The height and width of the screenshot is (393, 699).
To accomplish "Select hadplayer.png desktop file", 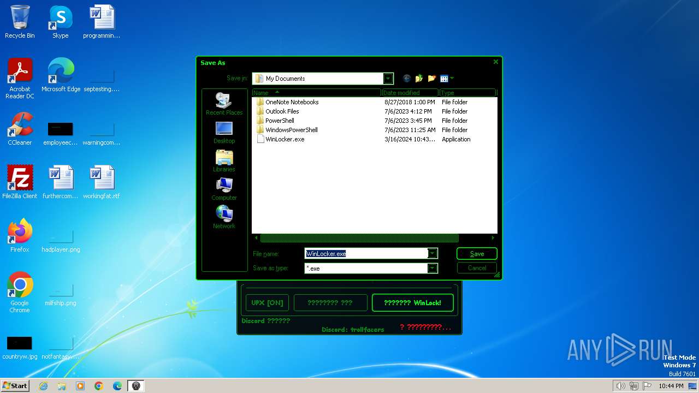I will pyautogui.click(x=61, y=239).
